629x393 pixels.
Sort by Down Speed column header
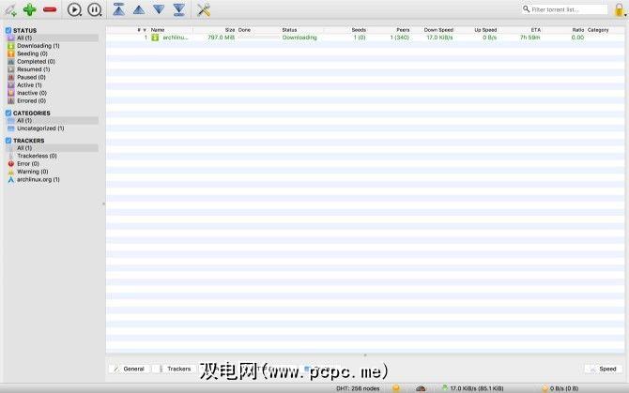click(x=438, y=30)
